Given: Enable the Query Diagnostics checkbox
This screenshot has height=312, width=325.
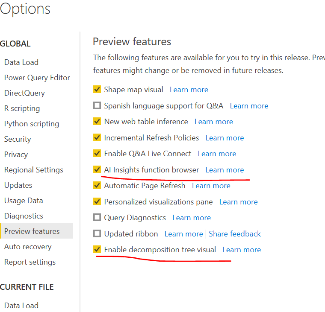Looking at the screenshot, I should pos(97,218).
